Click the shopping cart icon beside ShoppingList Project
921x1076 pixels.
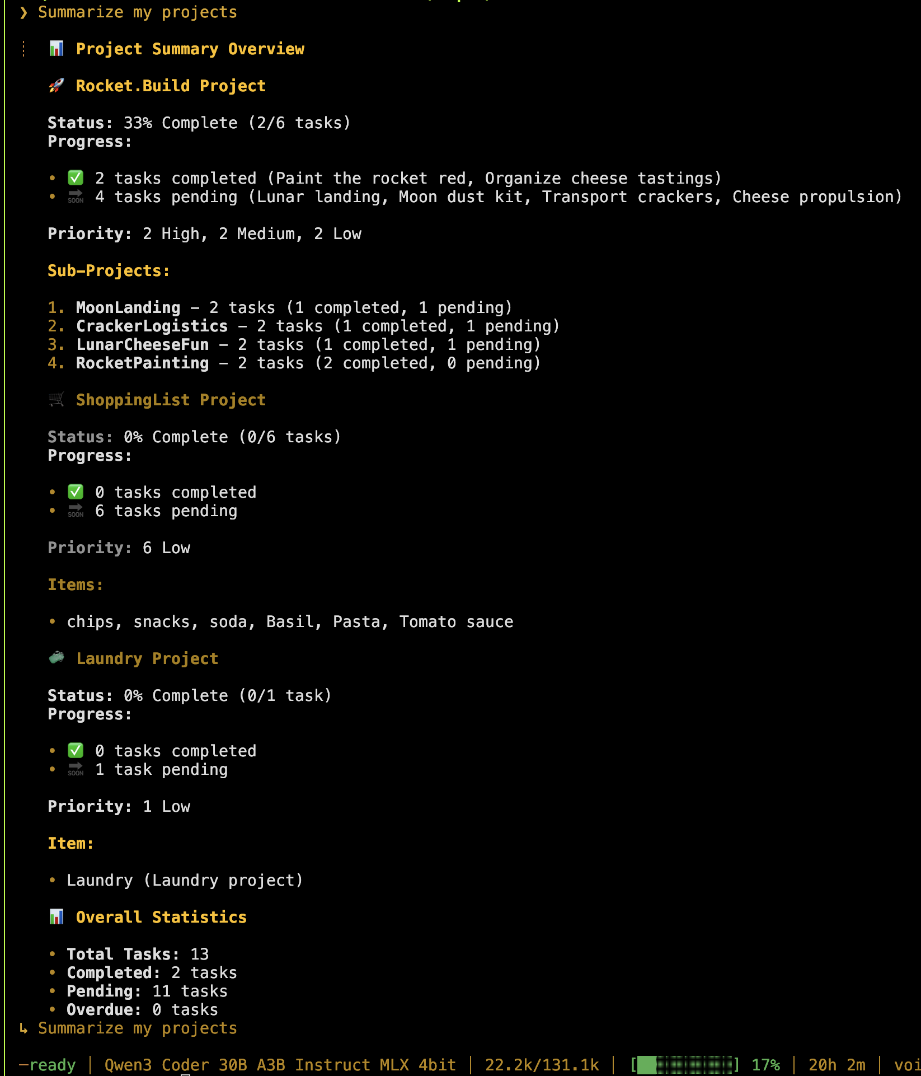pyautogui.click(x=57, y=400)
